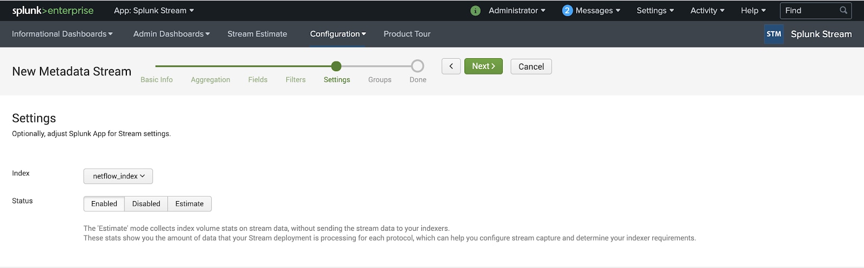Image resolution: width=864 pixels, height=268 pixels.
Task: Expand the Settings menu in top bar
Action: click(x=655, y=11)
